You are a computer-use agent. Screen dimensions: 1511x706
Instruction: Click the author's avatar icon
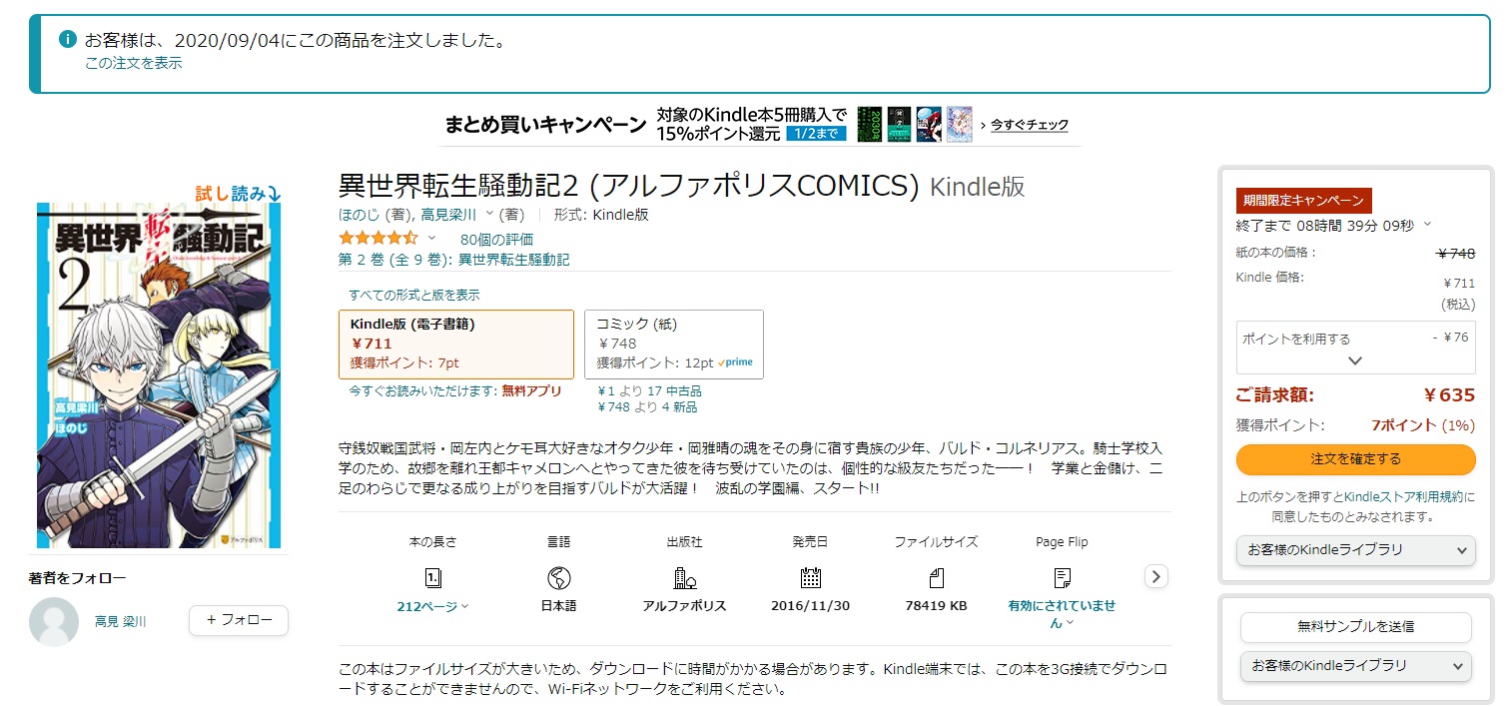coord(54,621)
